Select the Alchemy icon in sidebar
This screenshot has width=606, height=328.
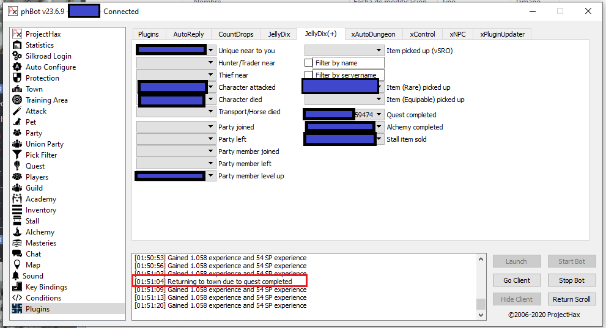[18, 232]
